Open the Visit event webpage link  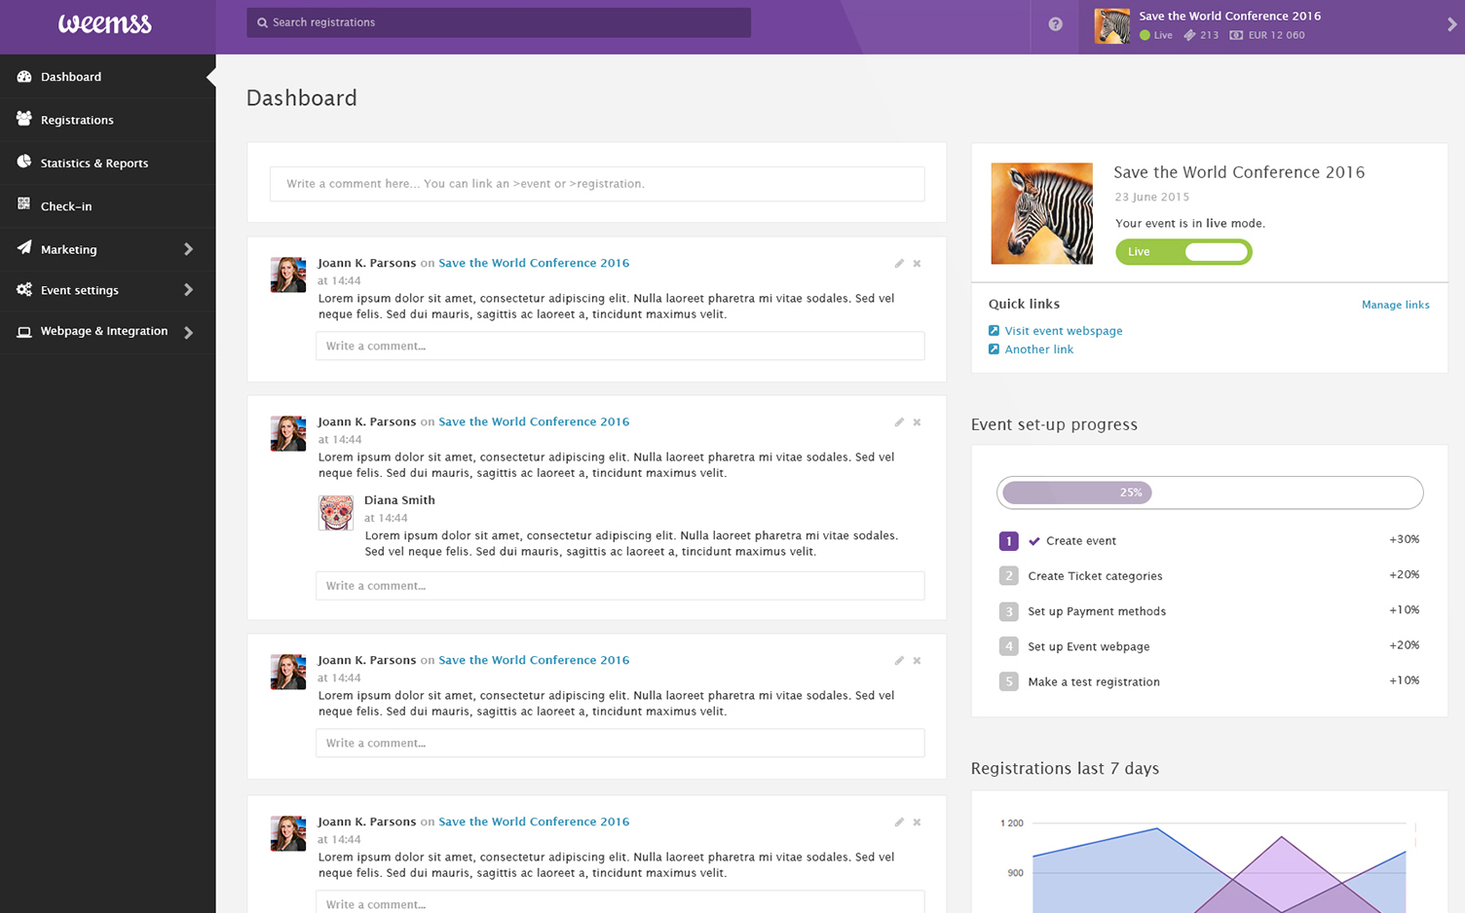[x=1064, y=331]
